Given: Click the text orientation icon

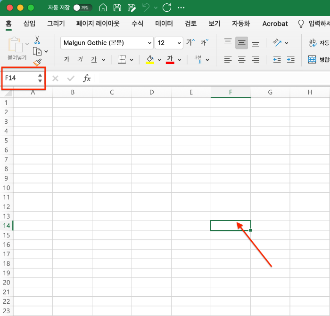Looking at the screenshot, I should (277, 43).
